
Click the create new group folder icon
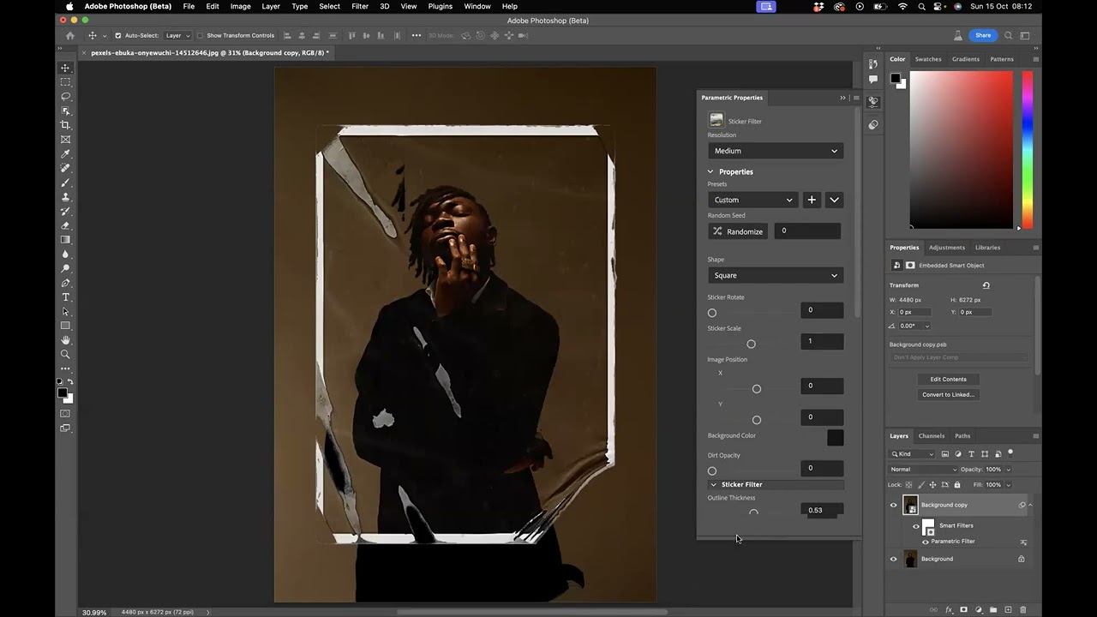click(x=993, y=610)
